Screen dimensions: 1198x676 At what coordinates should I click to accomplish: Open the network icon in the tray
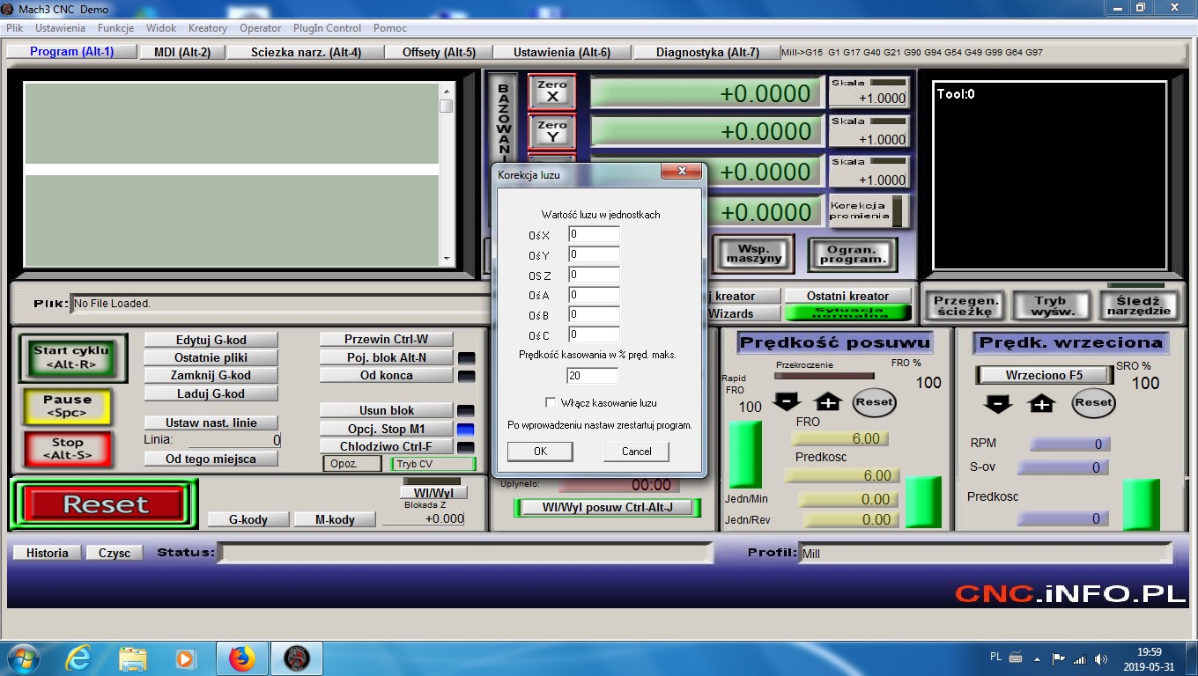pyautogui.click(x=1080, y=658)
